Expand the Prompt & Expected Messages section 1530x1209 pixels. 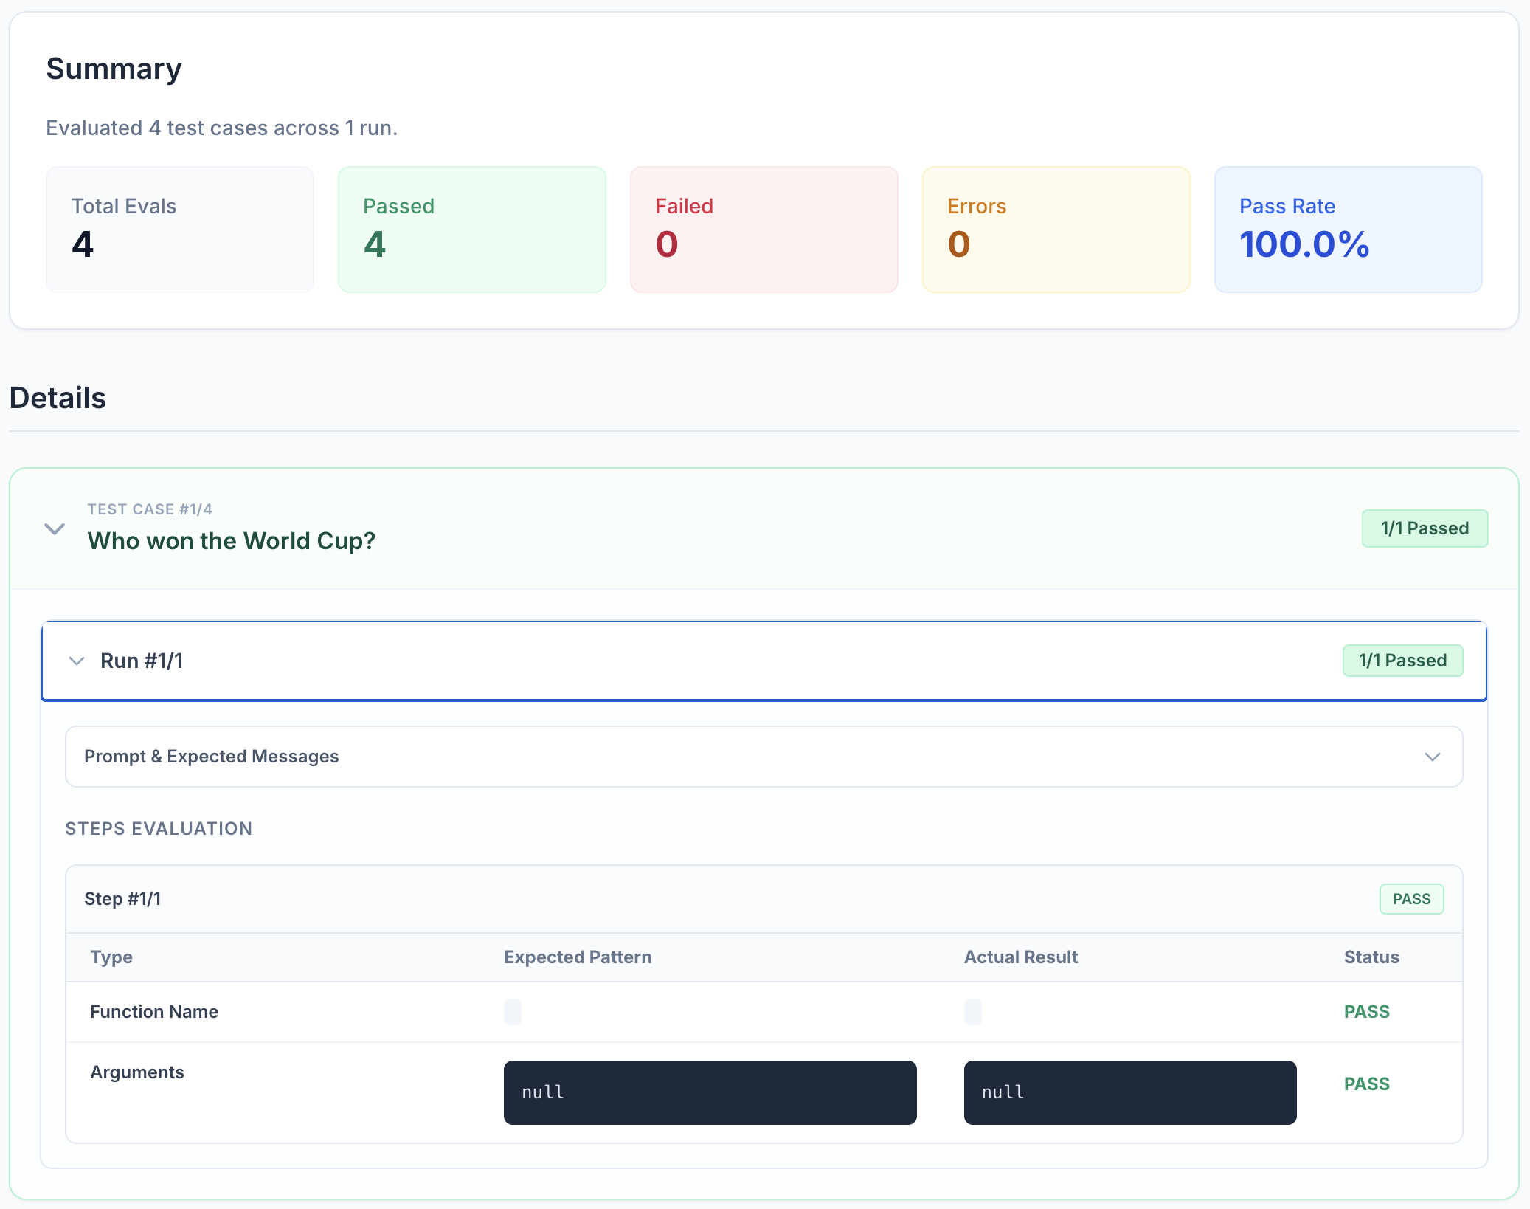click(x=764, y=757)
